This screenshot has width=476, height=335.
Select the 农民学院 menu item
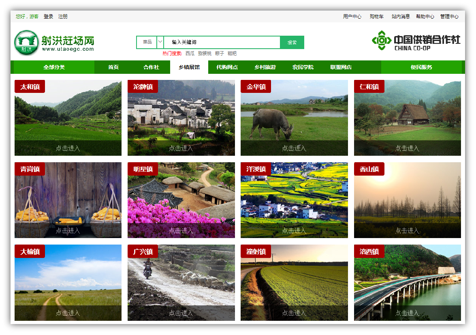[x=303, y=67]
